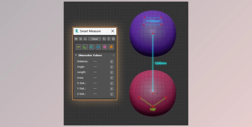
Task: Copy the Y Dist. value with C button
Action: [x=112, y=89]
